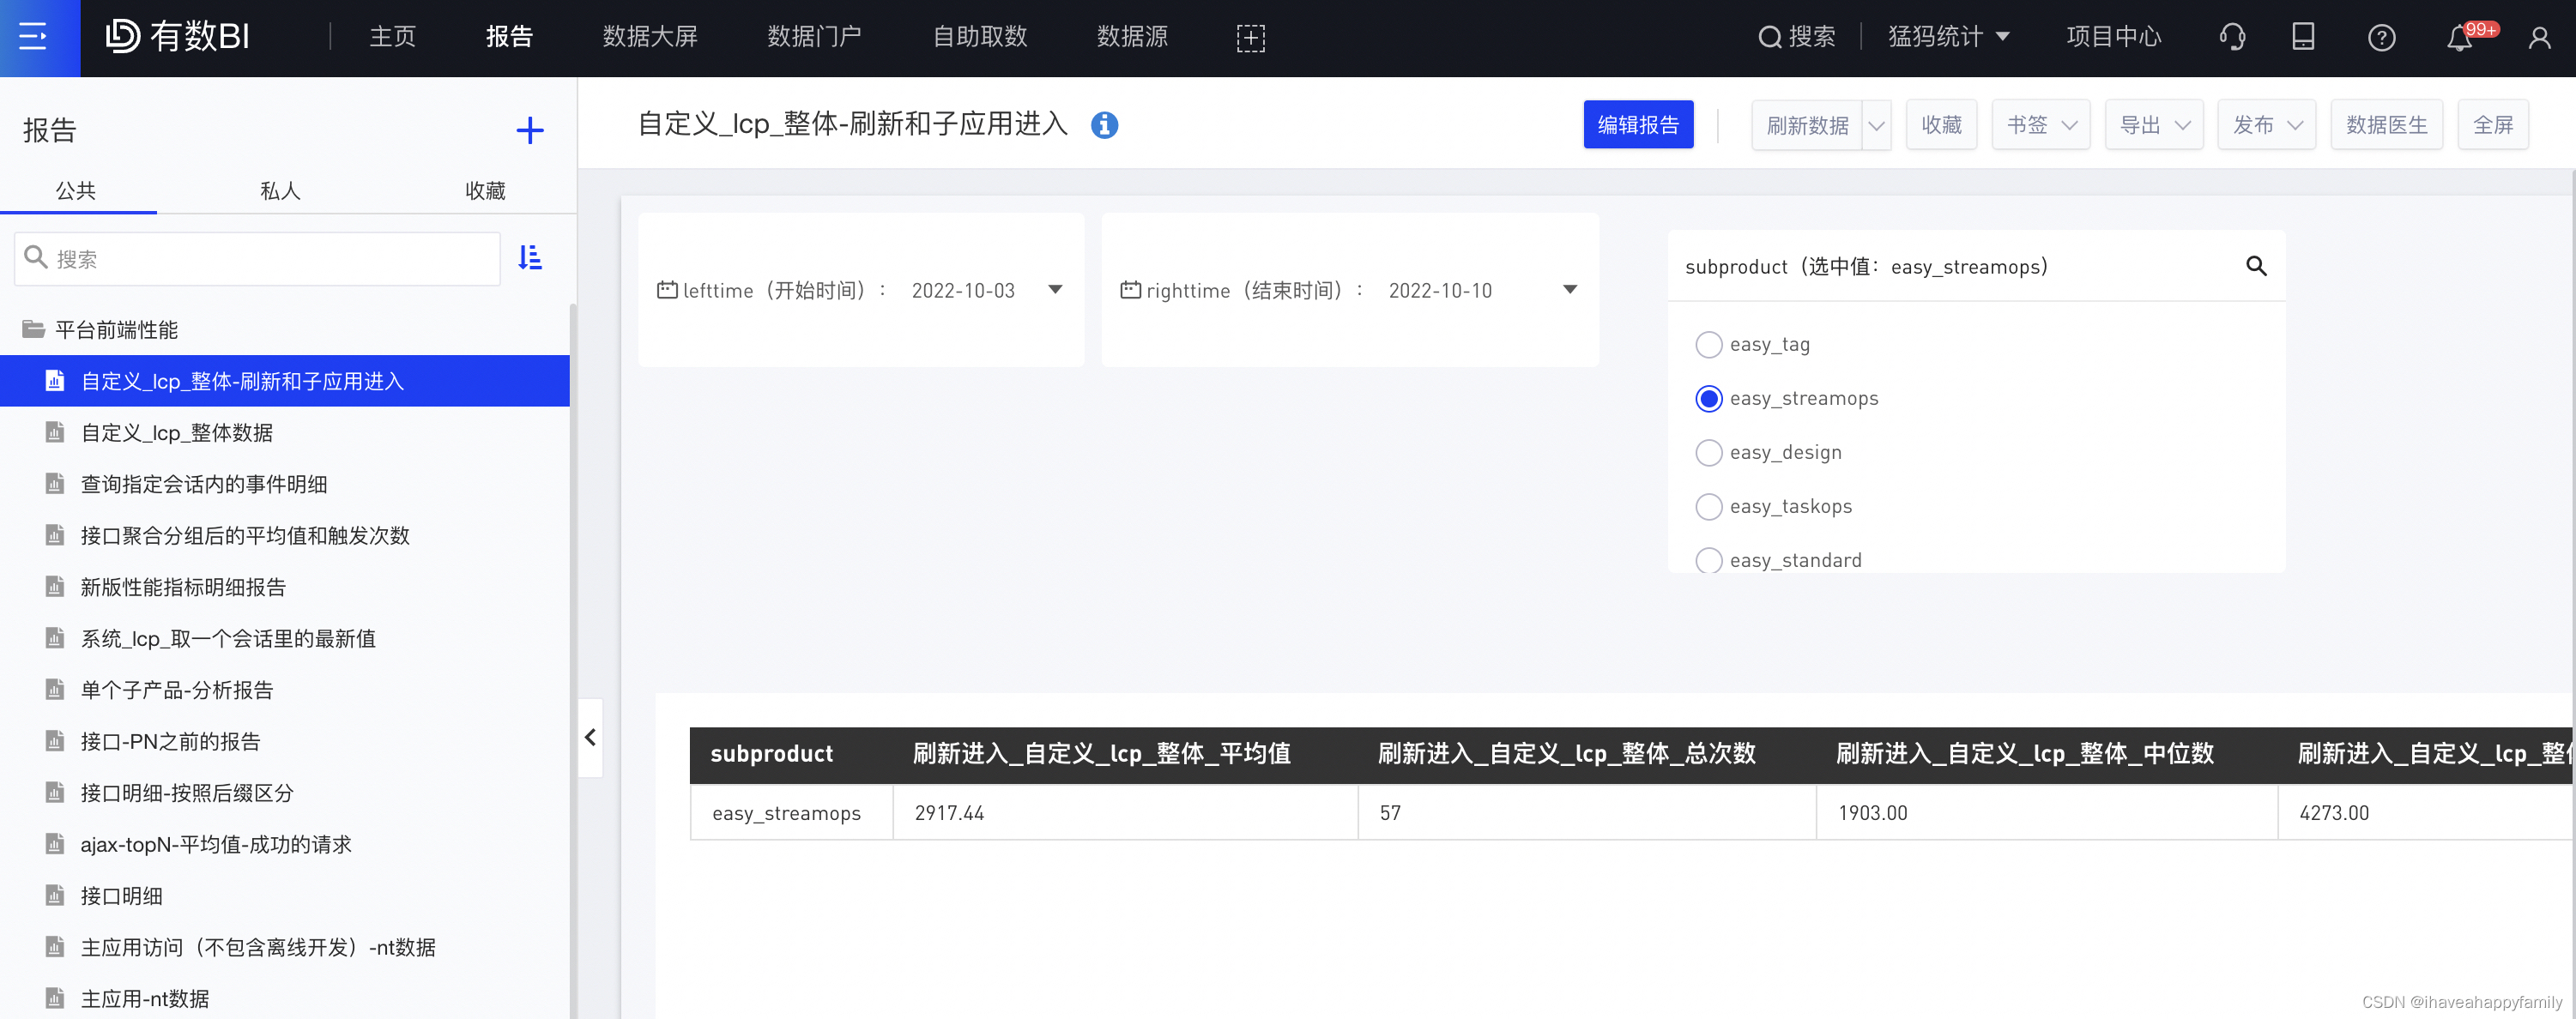
Task: Select the easy_design radio option
Action: point(1709,453)
